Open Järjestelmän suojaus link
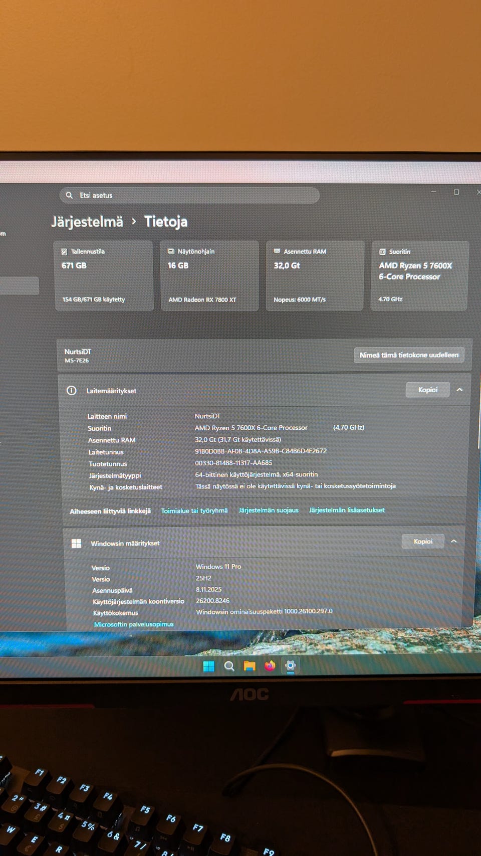Image resolution: width=481 pixels, height=856 pixels. tap(269, 510)
